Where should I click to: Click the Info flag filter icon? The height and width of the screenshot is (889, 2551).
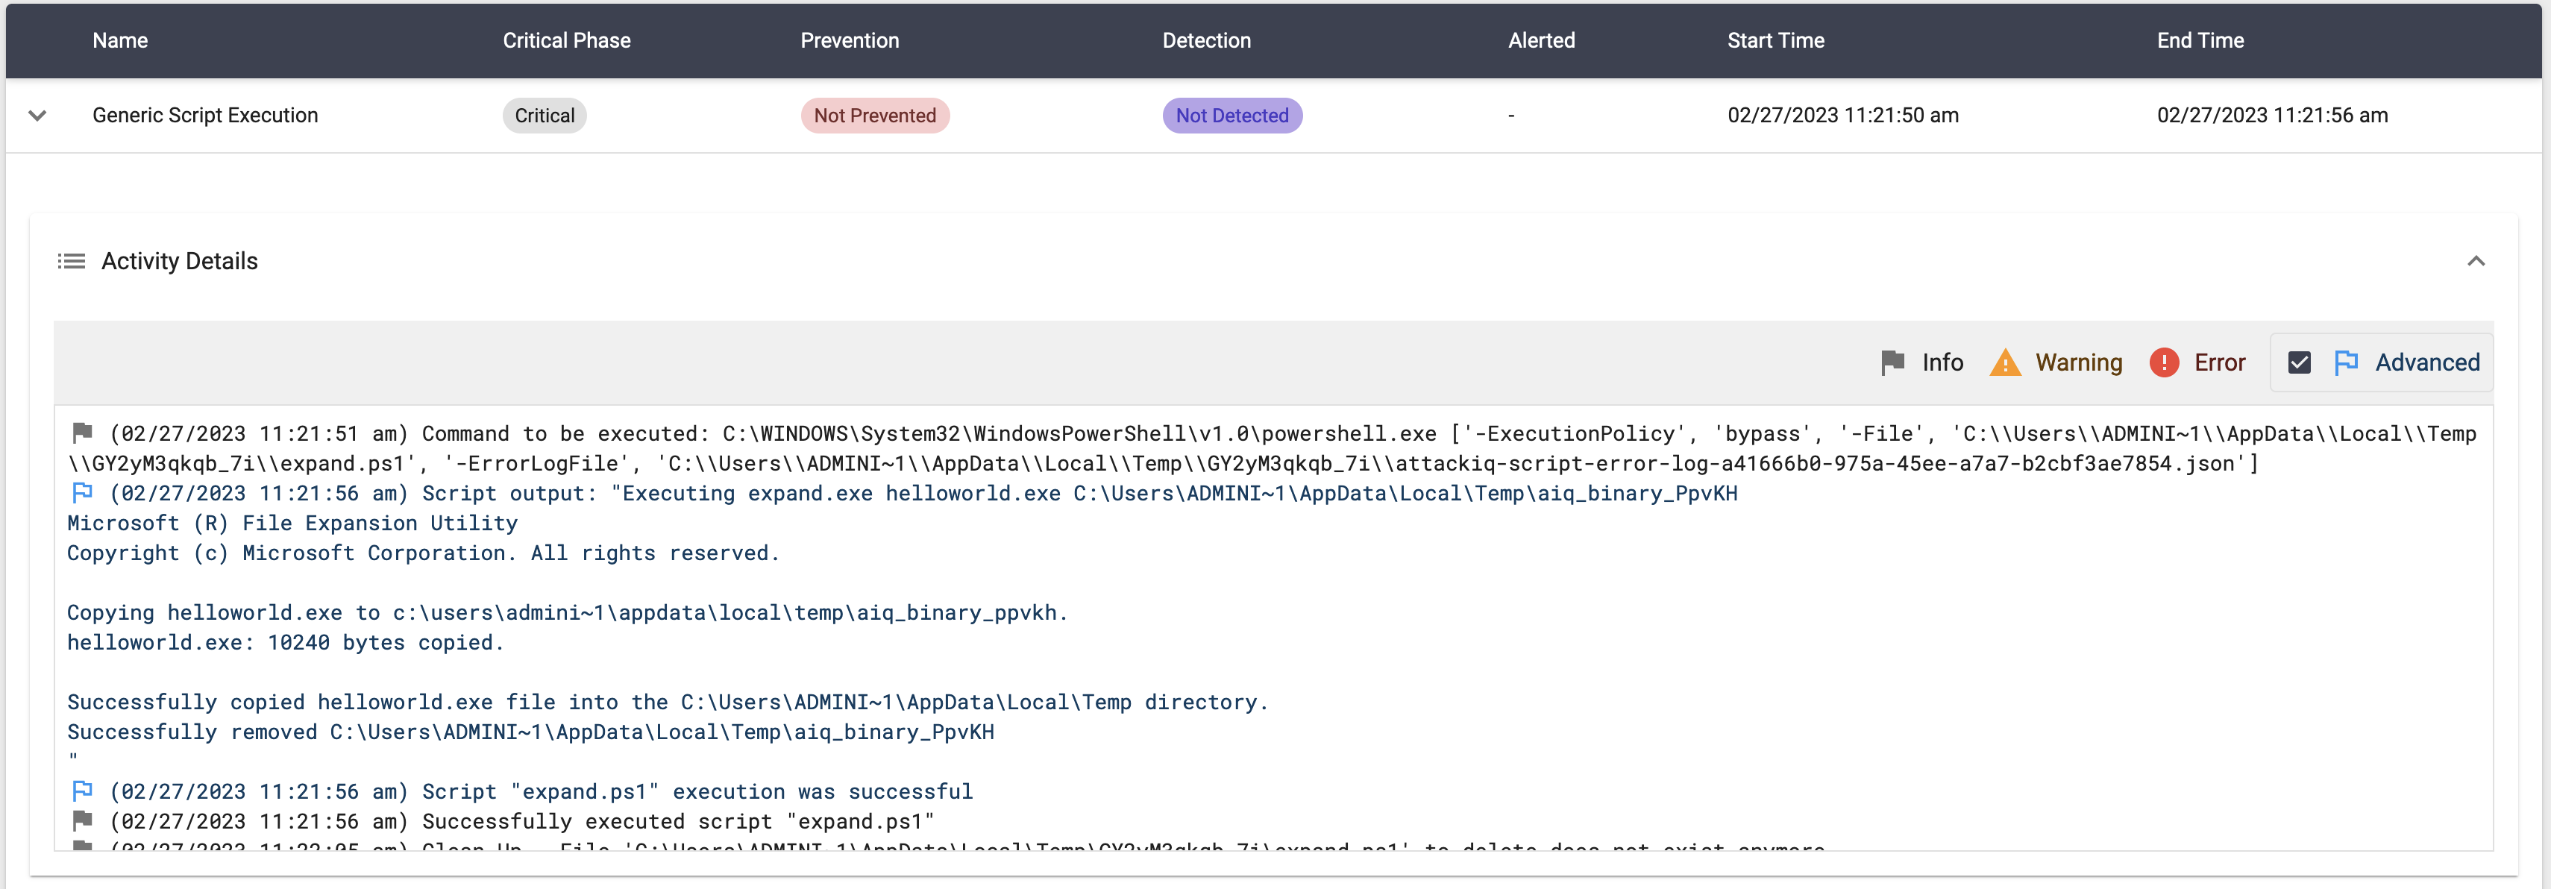(x=1892, y=362)
